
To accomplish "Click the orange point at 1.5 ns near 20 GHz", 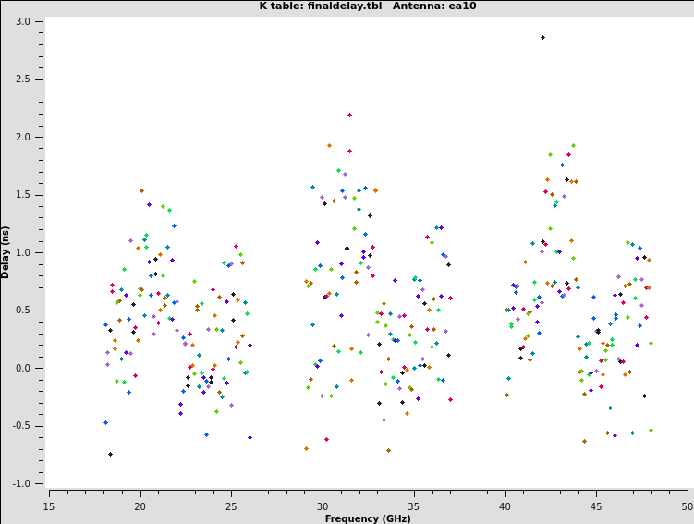I will [x=141, y=190].
